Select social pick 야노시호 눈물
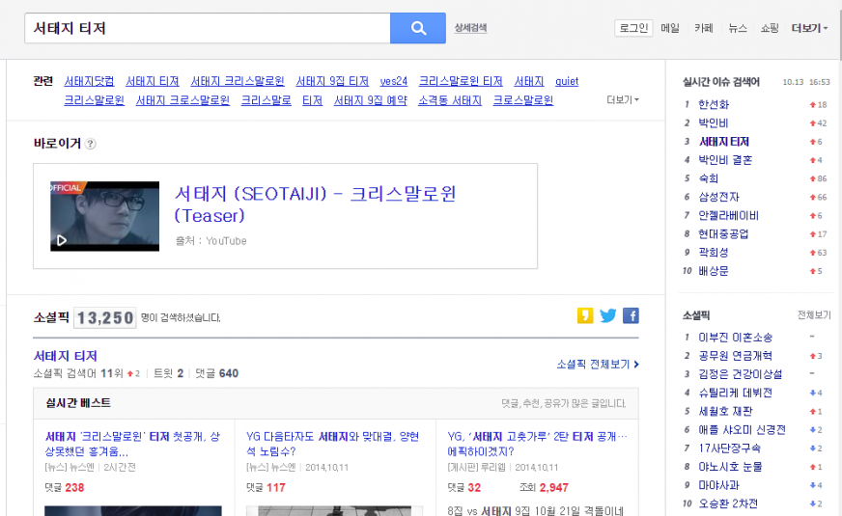Image resolution: width=842 pixels, height=516 pixels. pyautogui.click(x=730, y=467)
